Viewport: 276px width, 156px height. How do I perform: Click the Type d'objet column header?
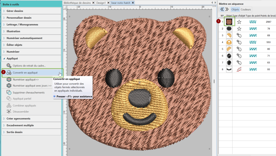(x=239, y=16)
